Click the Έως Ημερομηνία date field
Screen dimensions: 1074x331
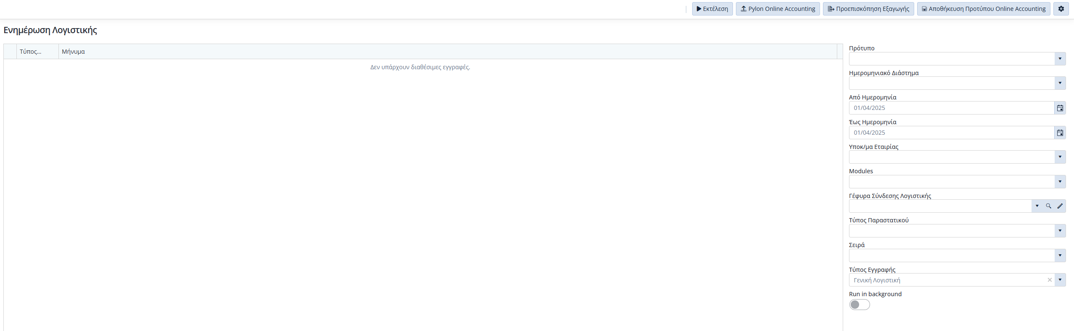coord(952,133)
